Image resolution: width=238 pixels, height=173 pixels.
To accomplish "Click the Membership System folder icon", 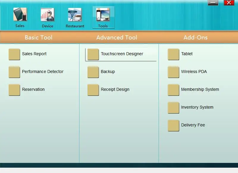I will click(x=173, y=90).
